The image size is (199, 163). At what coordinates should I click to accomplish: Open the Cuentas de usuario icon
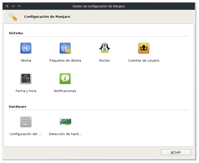click(144, 48)
